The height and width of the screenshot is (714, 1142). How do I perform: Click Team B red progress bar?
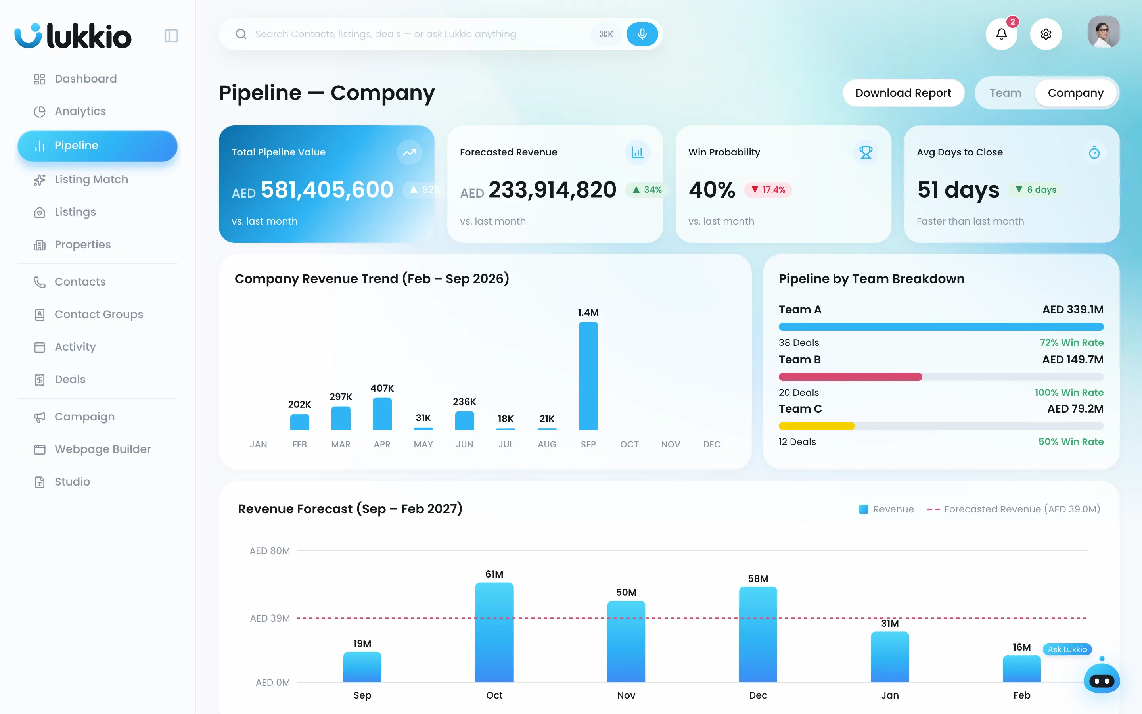(850, 377)
